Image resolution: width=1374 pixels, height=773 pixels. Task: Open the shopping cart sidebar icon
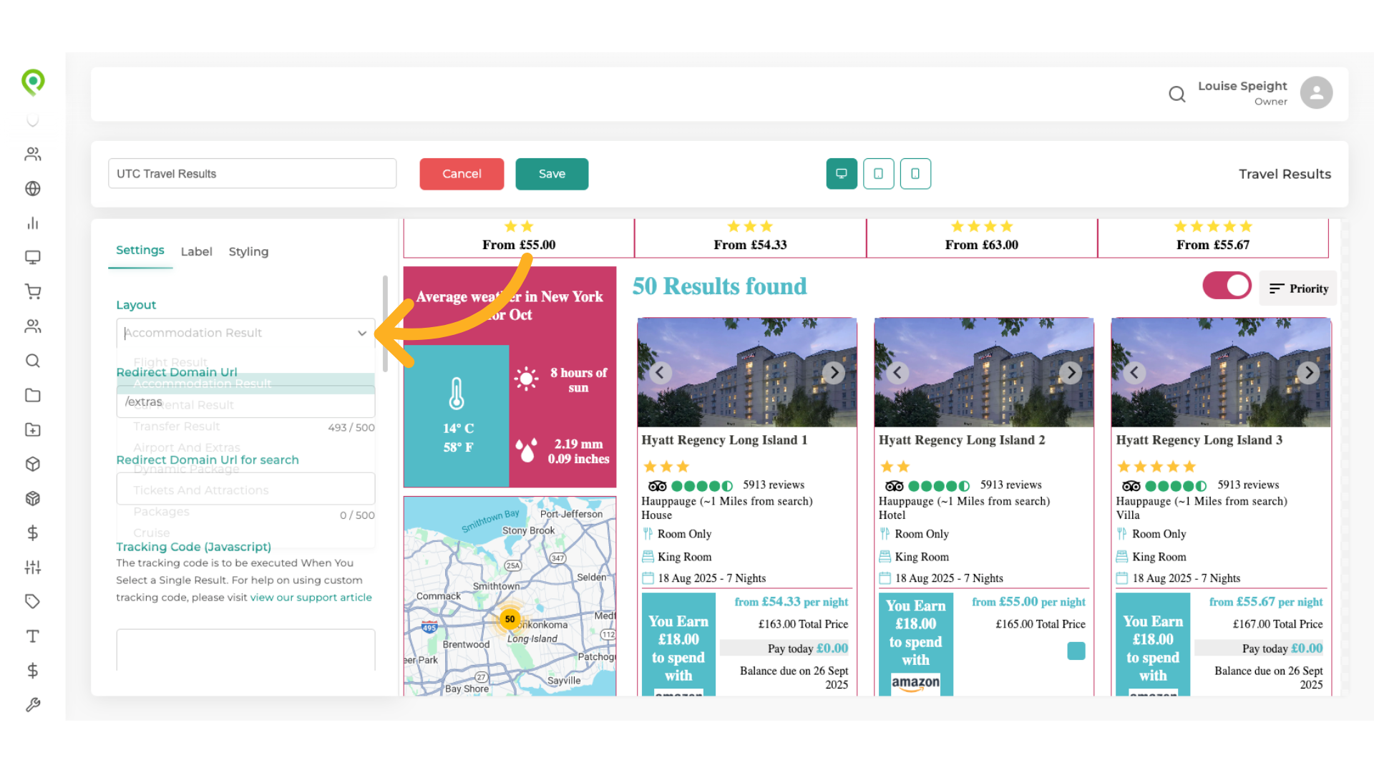pyautogui.click(x=33, y=291)
